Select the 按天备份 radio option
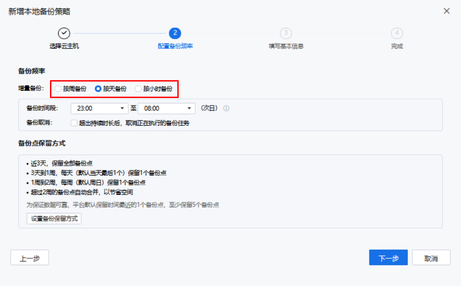461x286 pixels. coord(98,89)
